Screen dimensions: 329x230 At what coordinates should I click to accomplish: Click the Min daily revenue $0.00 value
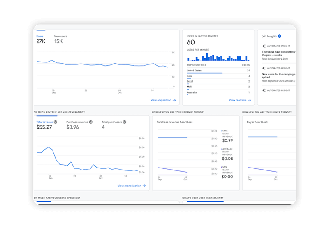(227, 177)
